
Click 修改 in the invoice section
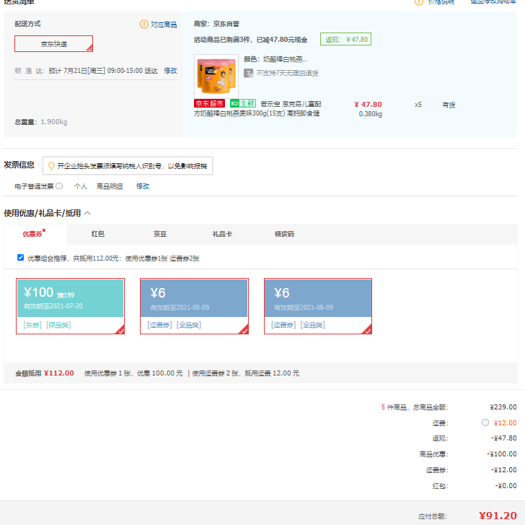[x=143, y=186]
